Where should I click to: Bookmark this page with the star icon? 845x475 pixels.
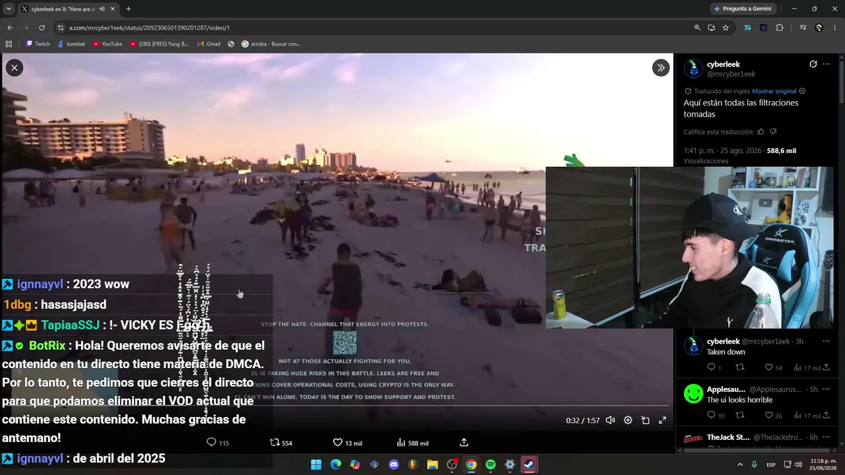point(726,28)
